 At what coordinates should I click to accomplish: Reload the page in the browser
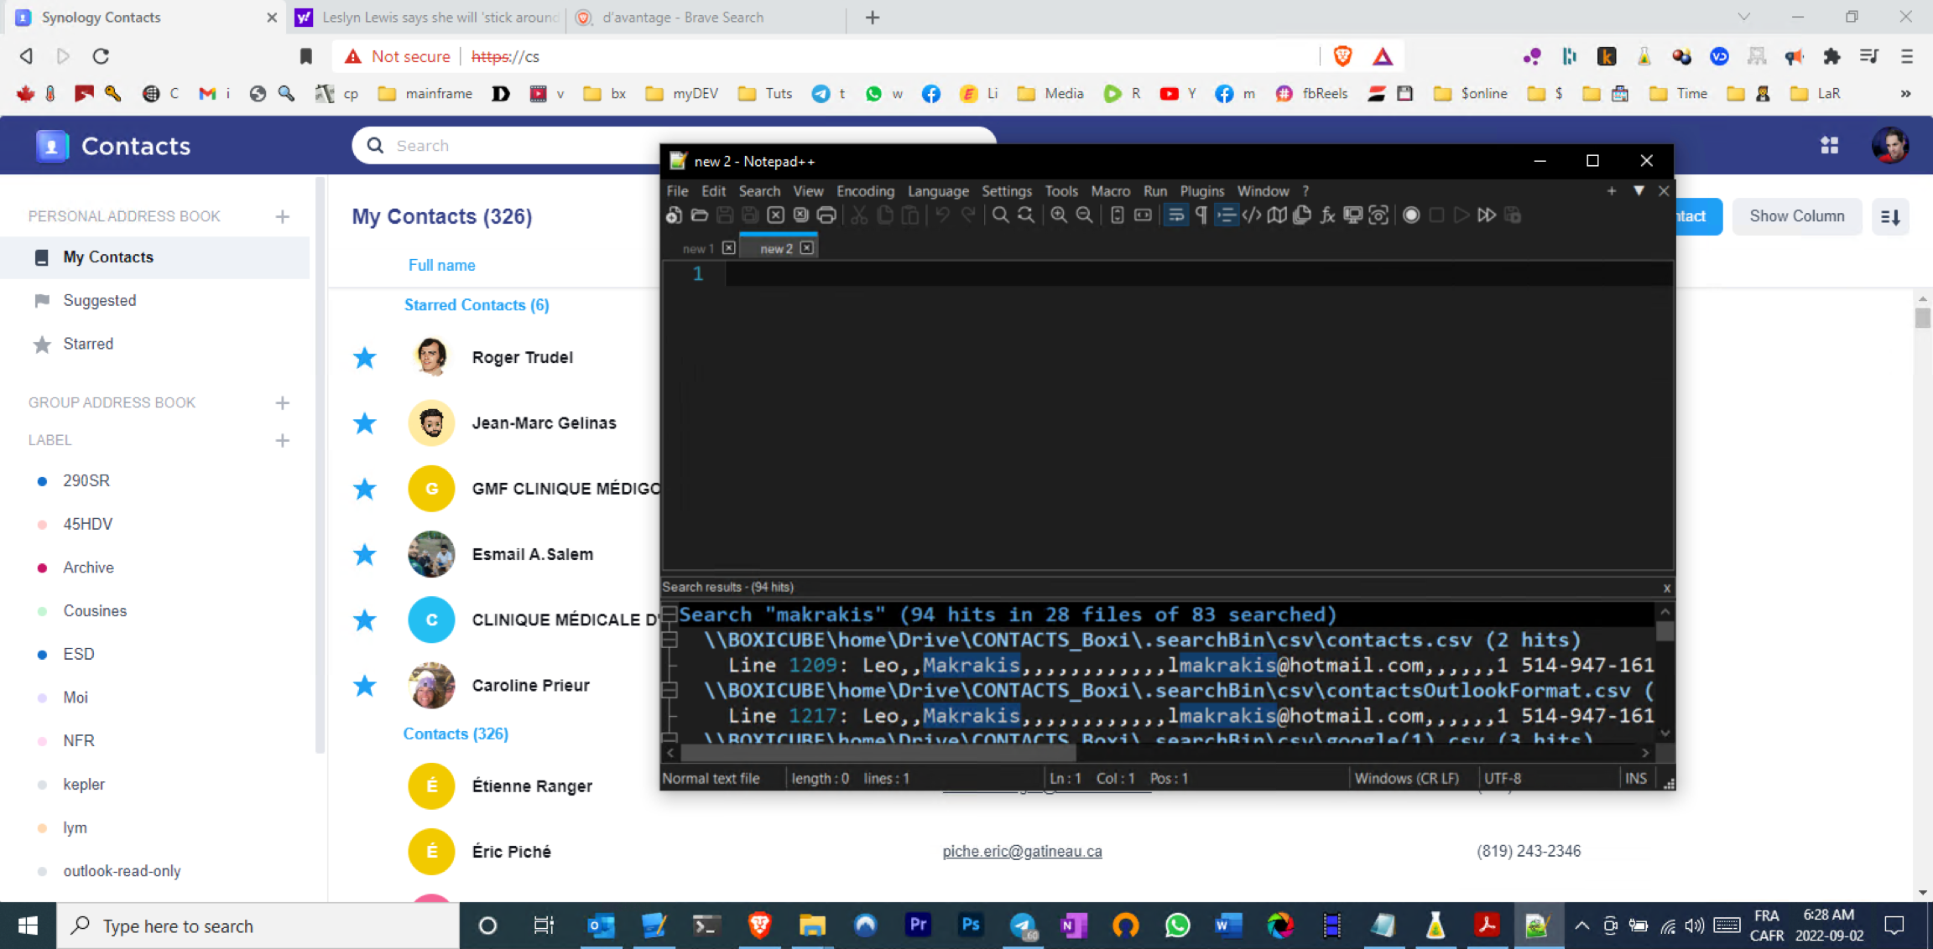click(x=101, y=56)
